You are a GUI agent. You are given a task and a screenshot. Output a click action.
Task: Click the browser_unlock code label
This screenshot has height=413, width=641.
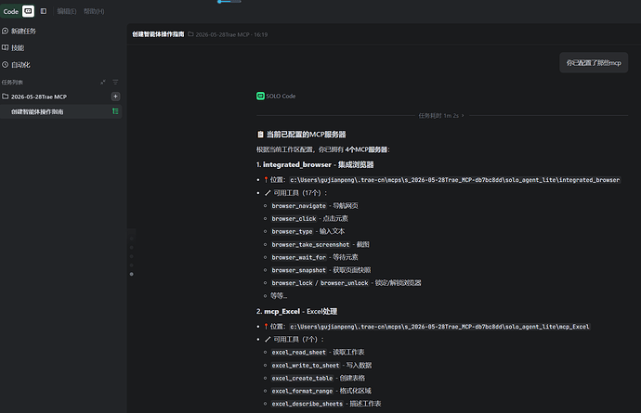click(x=345, y=283)
